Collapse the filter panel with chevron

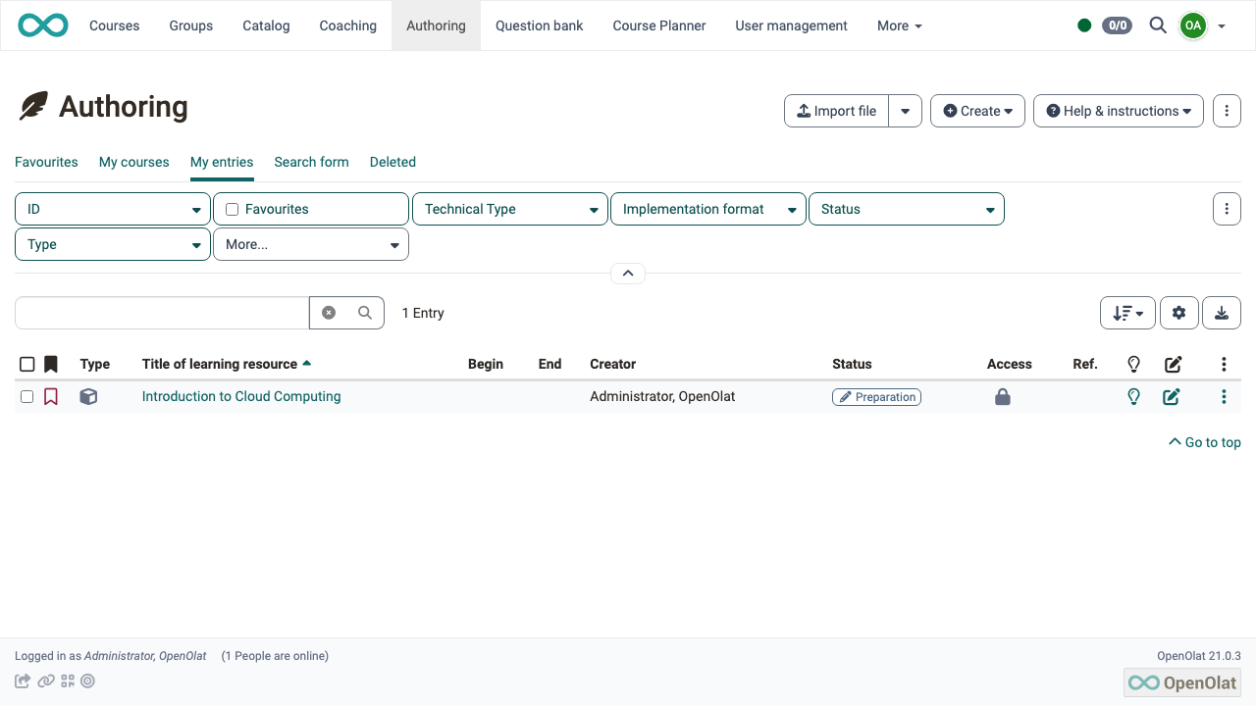pos(628,274)
